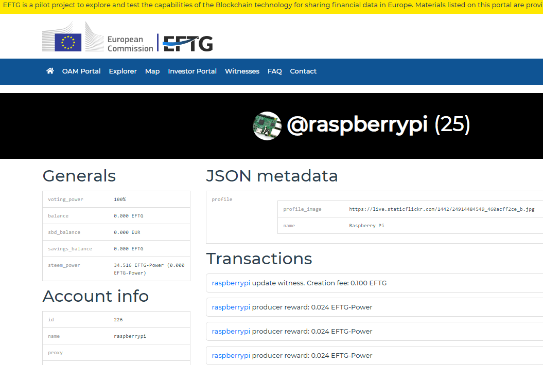
Task: Click the profile key in JSON metadata
Action: (222, 199)
